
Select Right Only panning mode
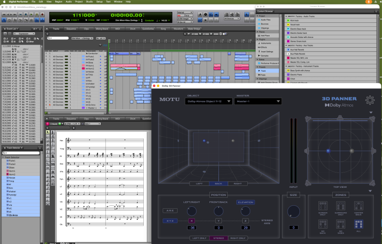(x=238, y=238)
